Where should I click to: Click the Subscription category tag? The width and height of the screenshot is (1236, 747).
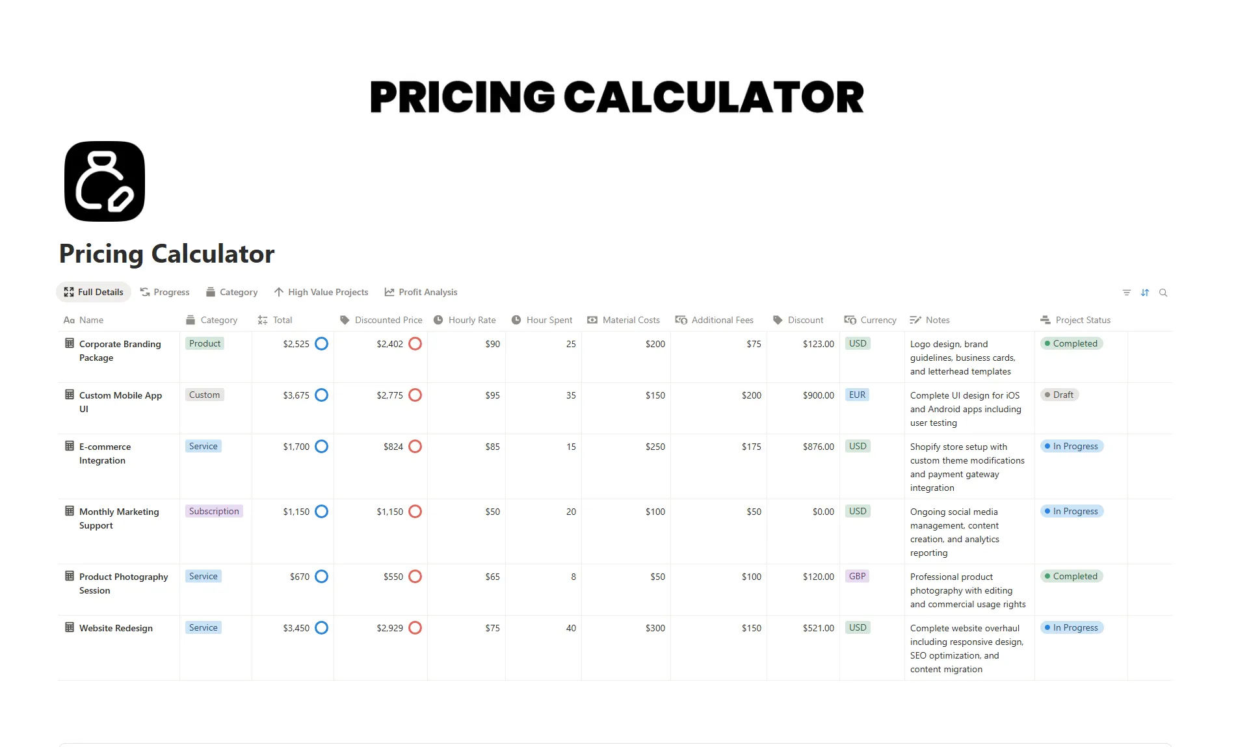point(214,512)
